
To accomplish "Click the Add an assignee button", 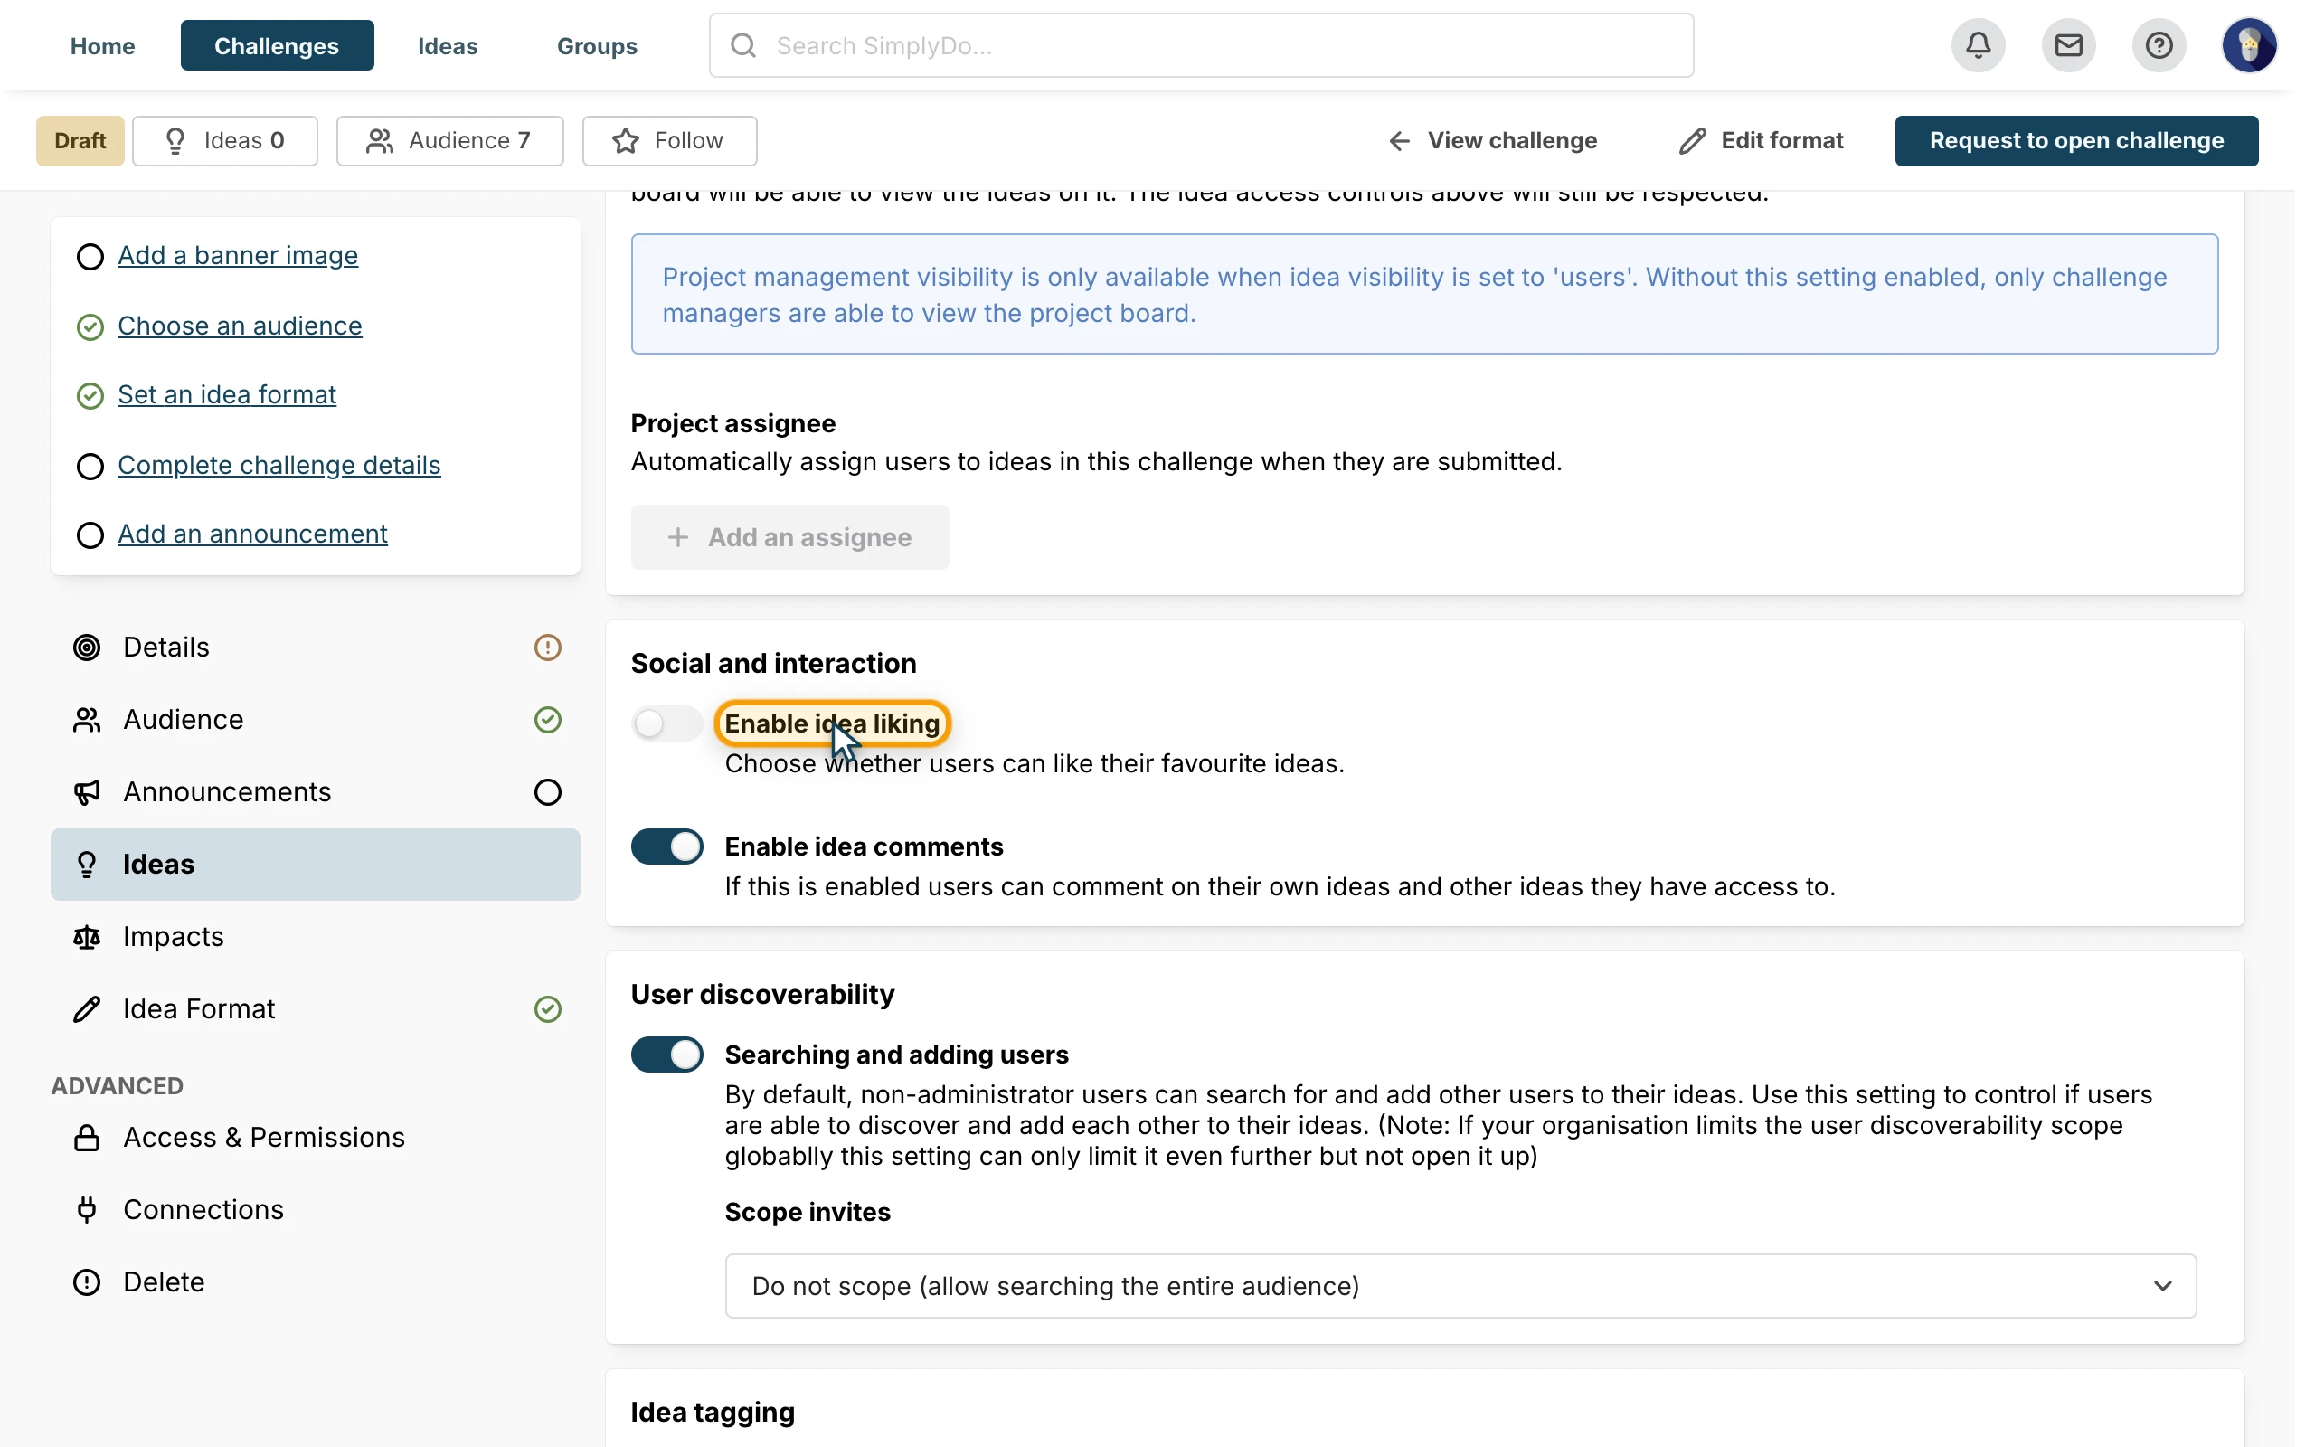I will (790, 537).
